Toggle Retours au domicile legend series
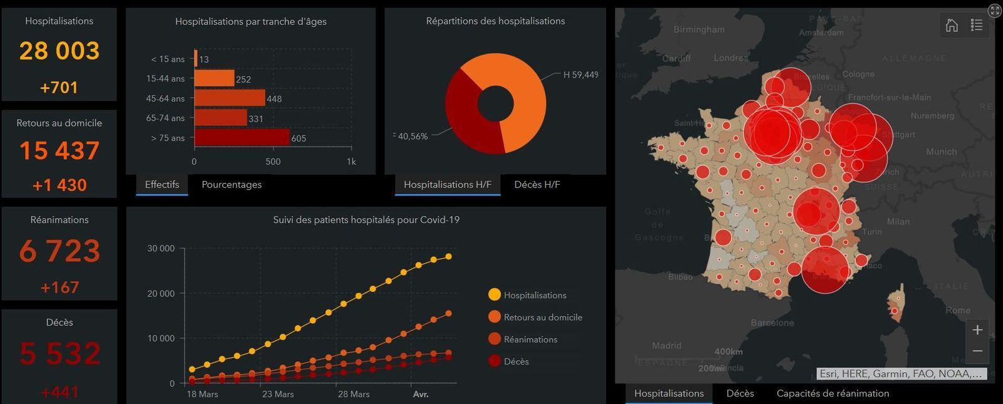This screenshot has height=404, width=1003. tap(495, 317)
